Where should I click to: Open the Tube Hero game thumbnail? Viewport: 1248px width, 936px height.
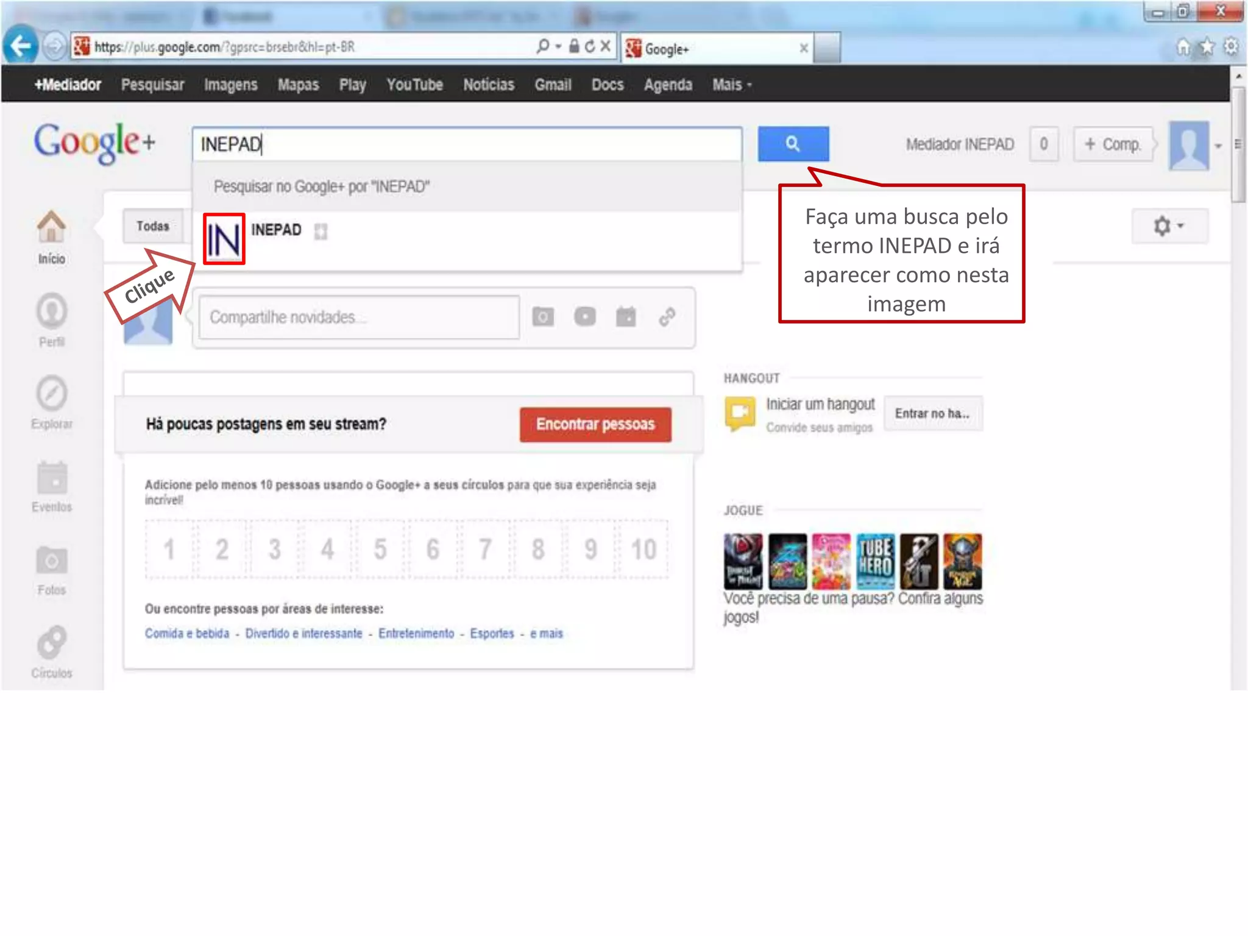876,561
